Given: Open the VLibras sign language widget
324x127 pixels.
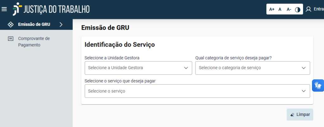Looking at the screenshot, I should (x=318, y=85).
